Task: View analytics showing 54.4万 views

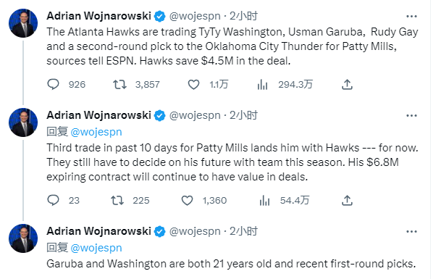Action: (x=264, y=200)
